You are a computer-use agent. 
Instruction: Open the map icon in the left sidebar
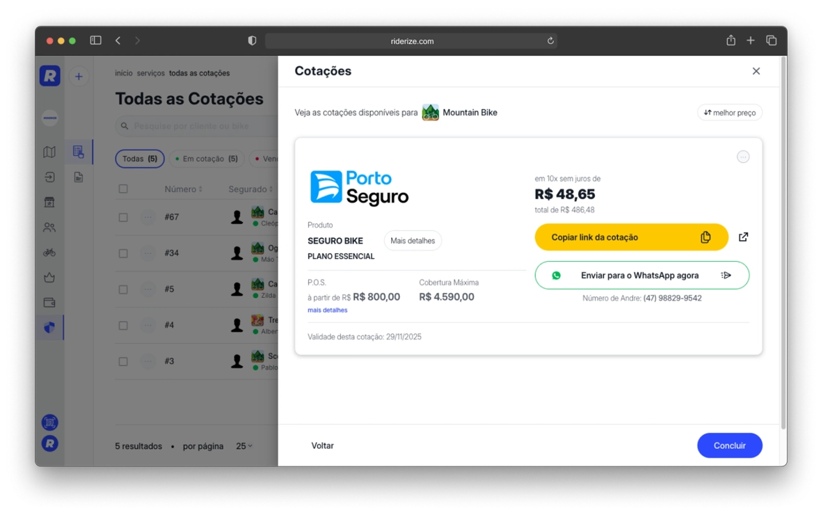(x=49, y=152)
